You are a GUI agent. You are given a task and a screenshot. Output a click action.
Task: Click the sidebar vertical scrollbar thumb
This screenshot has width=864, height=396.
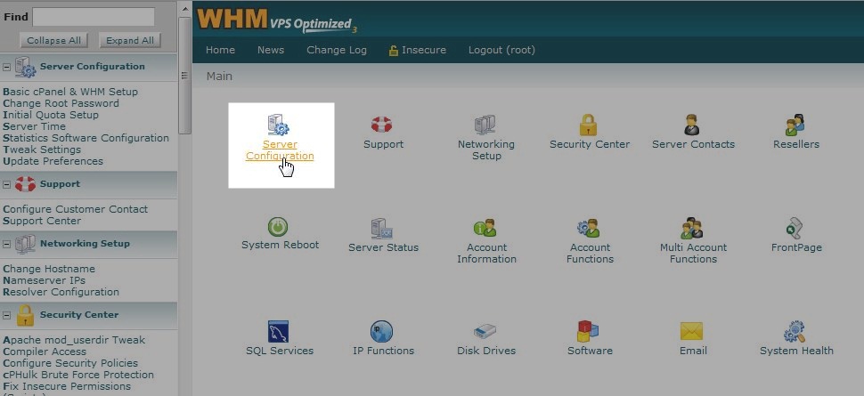185,76
